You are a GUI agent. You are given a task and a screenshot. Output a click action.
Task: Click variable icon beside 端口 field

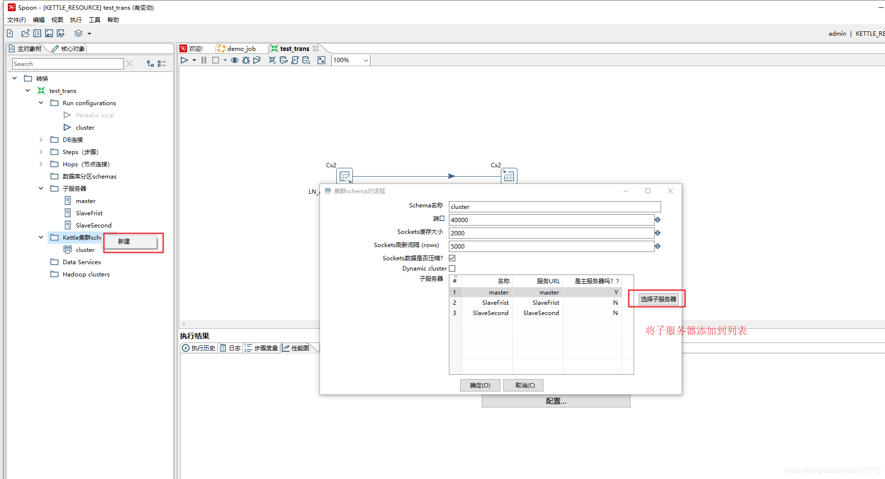658,220
